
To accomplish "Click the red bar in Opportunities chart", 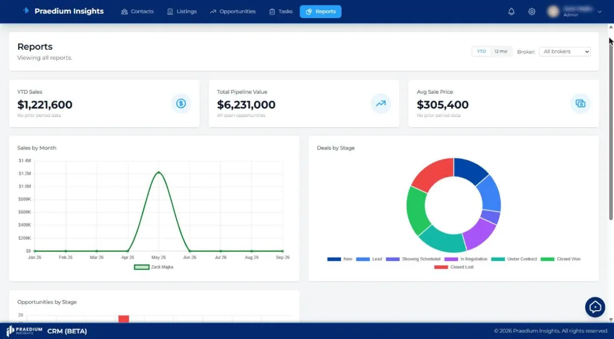I will (124, 319).
